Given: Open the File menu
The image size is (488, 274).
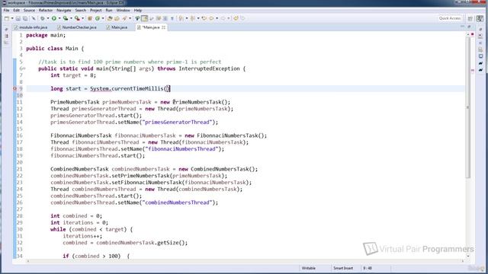Looking at the screenshot, I should tap(6, 10).
